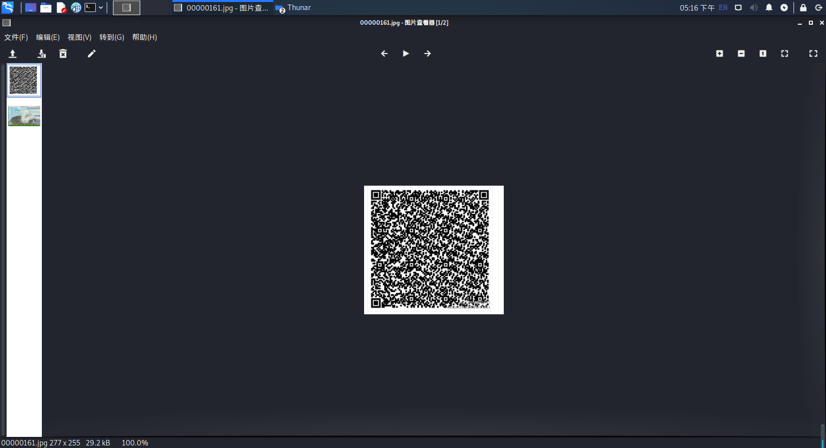Click the window menu icon at title bar left
826x448 pixels.
(7, 23)
